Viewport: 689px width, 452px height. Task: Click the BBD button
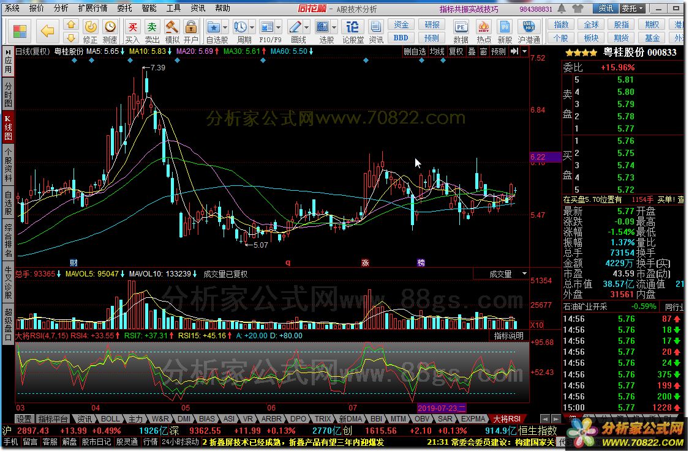pyautogui.click(x=401, y=38)
